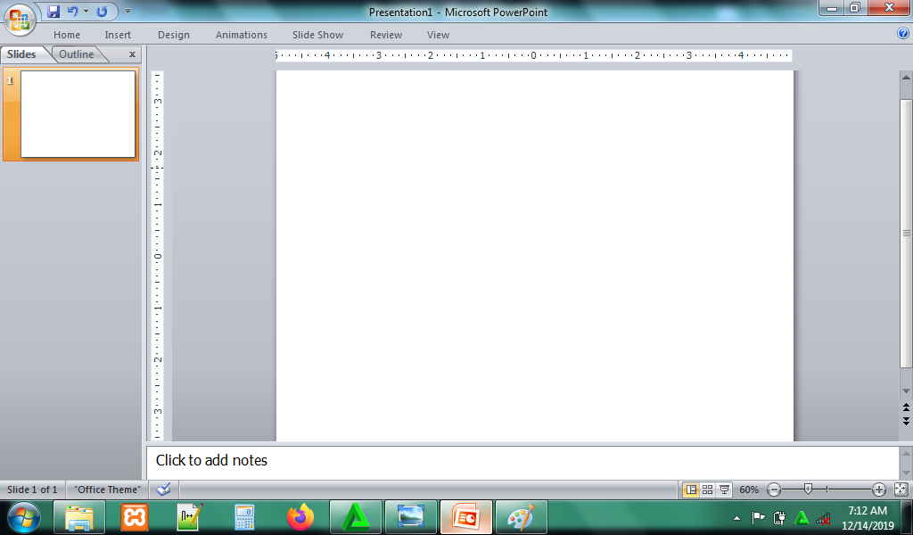
Task: Save the presentation with the floppy icon
Action: click(x=53, y=11)
